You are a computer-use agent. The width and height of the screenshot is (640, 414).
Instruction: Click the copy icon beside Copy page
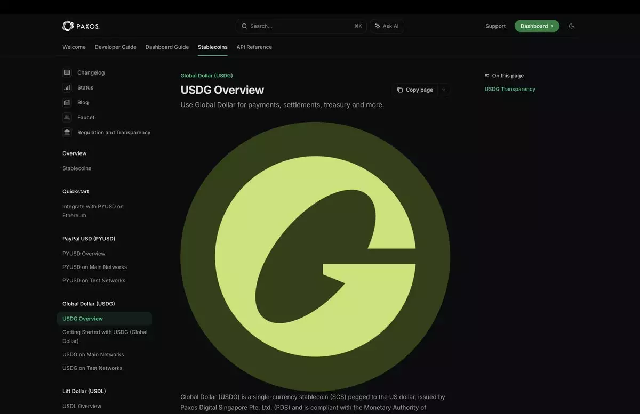[x=400, y=90]
